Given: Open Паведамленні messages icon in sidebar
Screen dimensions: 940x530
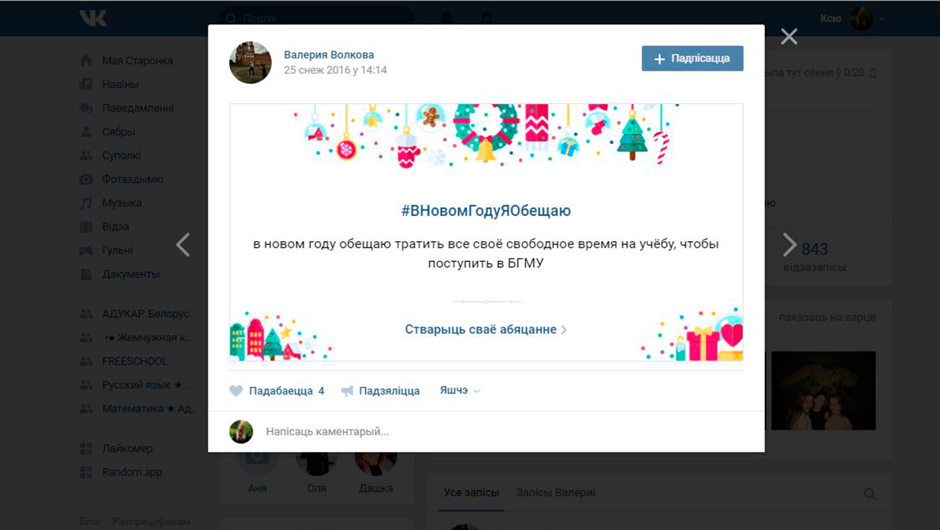Looking at the screenshot, I should (86, 108).
